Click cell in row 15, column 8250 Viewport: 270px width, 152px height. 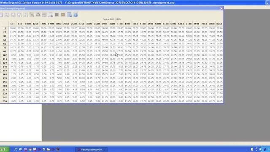219,28
